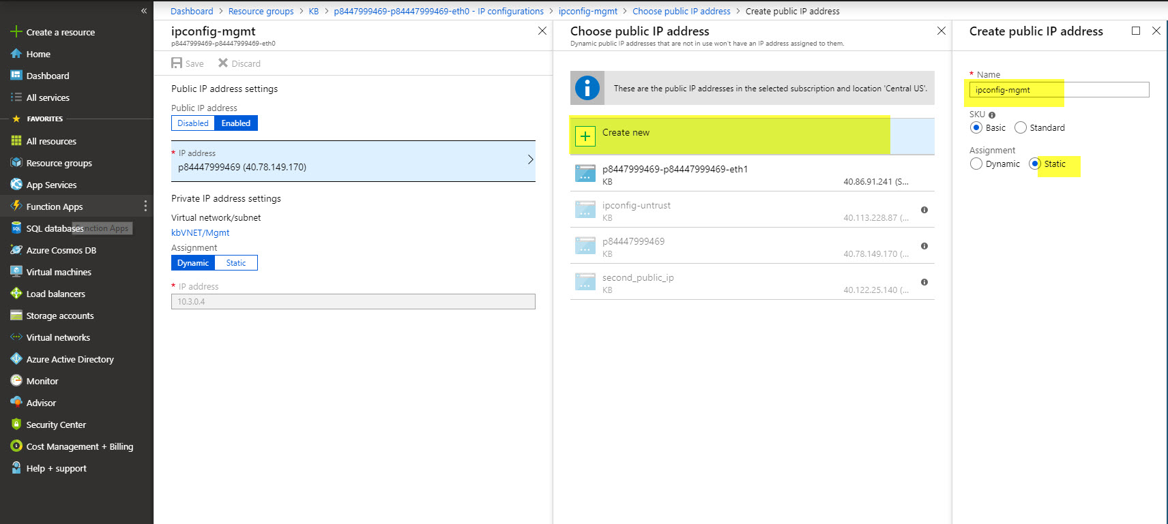Screen dimensions: 1168x524
Task: Click the Storage accounts icon
Action: click(16, 315)
